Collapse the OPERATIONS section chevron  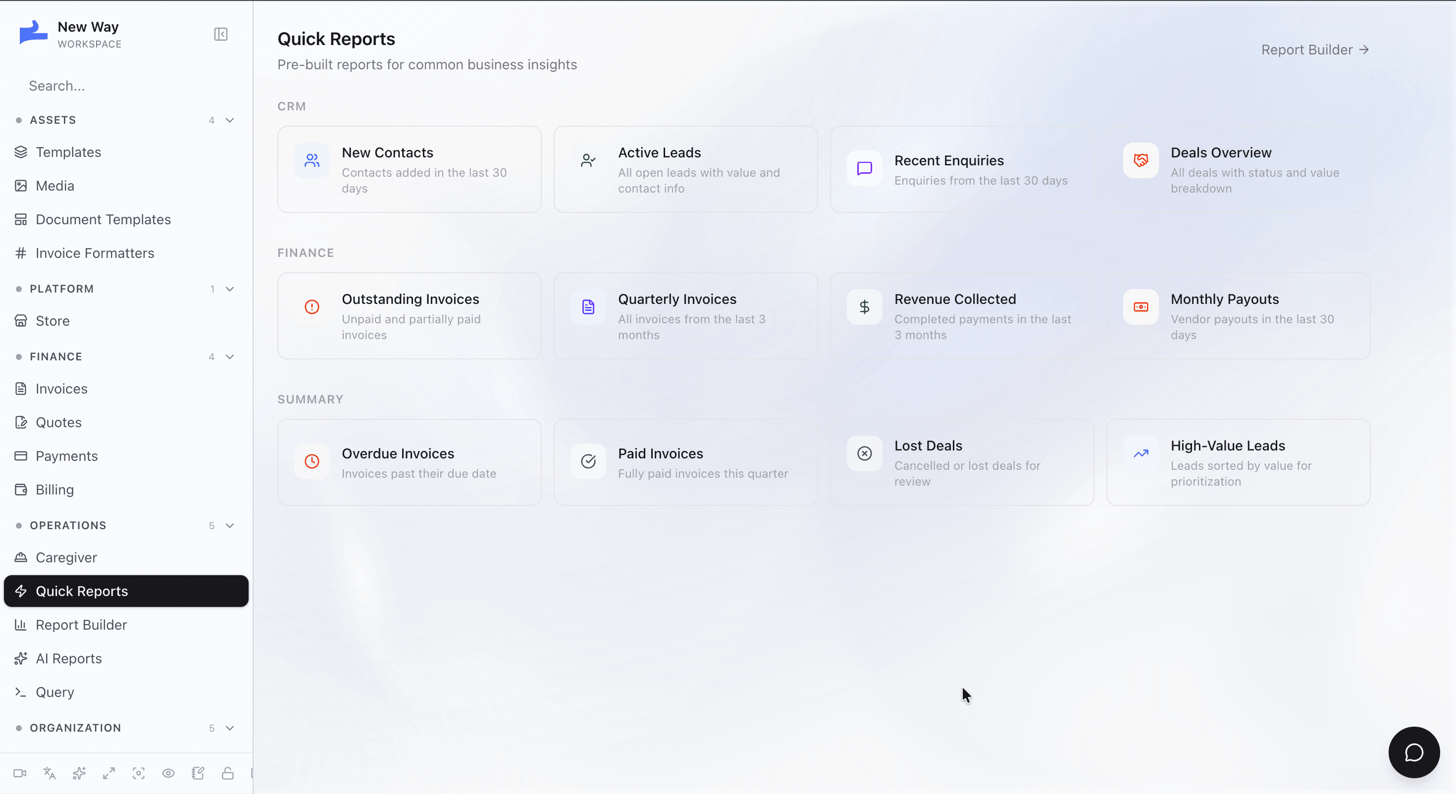coord(230,526)
